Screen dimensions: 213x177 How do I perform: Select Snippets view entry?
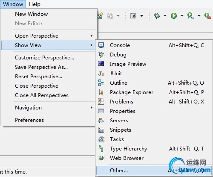(154, 130)
